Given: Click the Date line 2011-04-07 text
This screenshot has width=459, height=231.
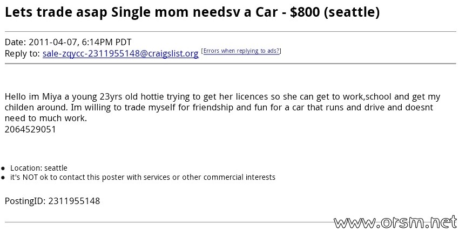Looking at the screenshot, I should tap(68, 43).
